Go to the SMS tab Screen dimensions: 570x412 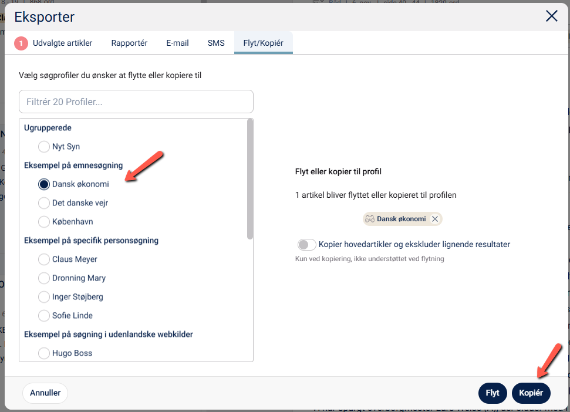[216, 43]
